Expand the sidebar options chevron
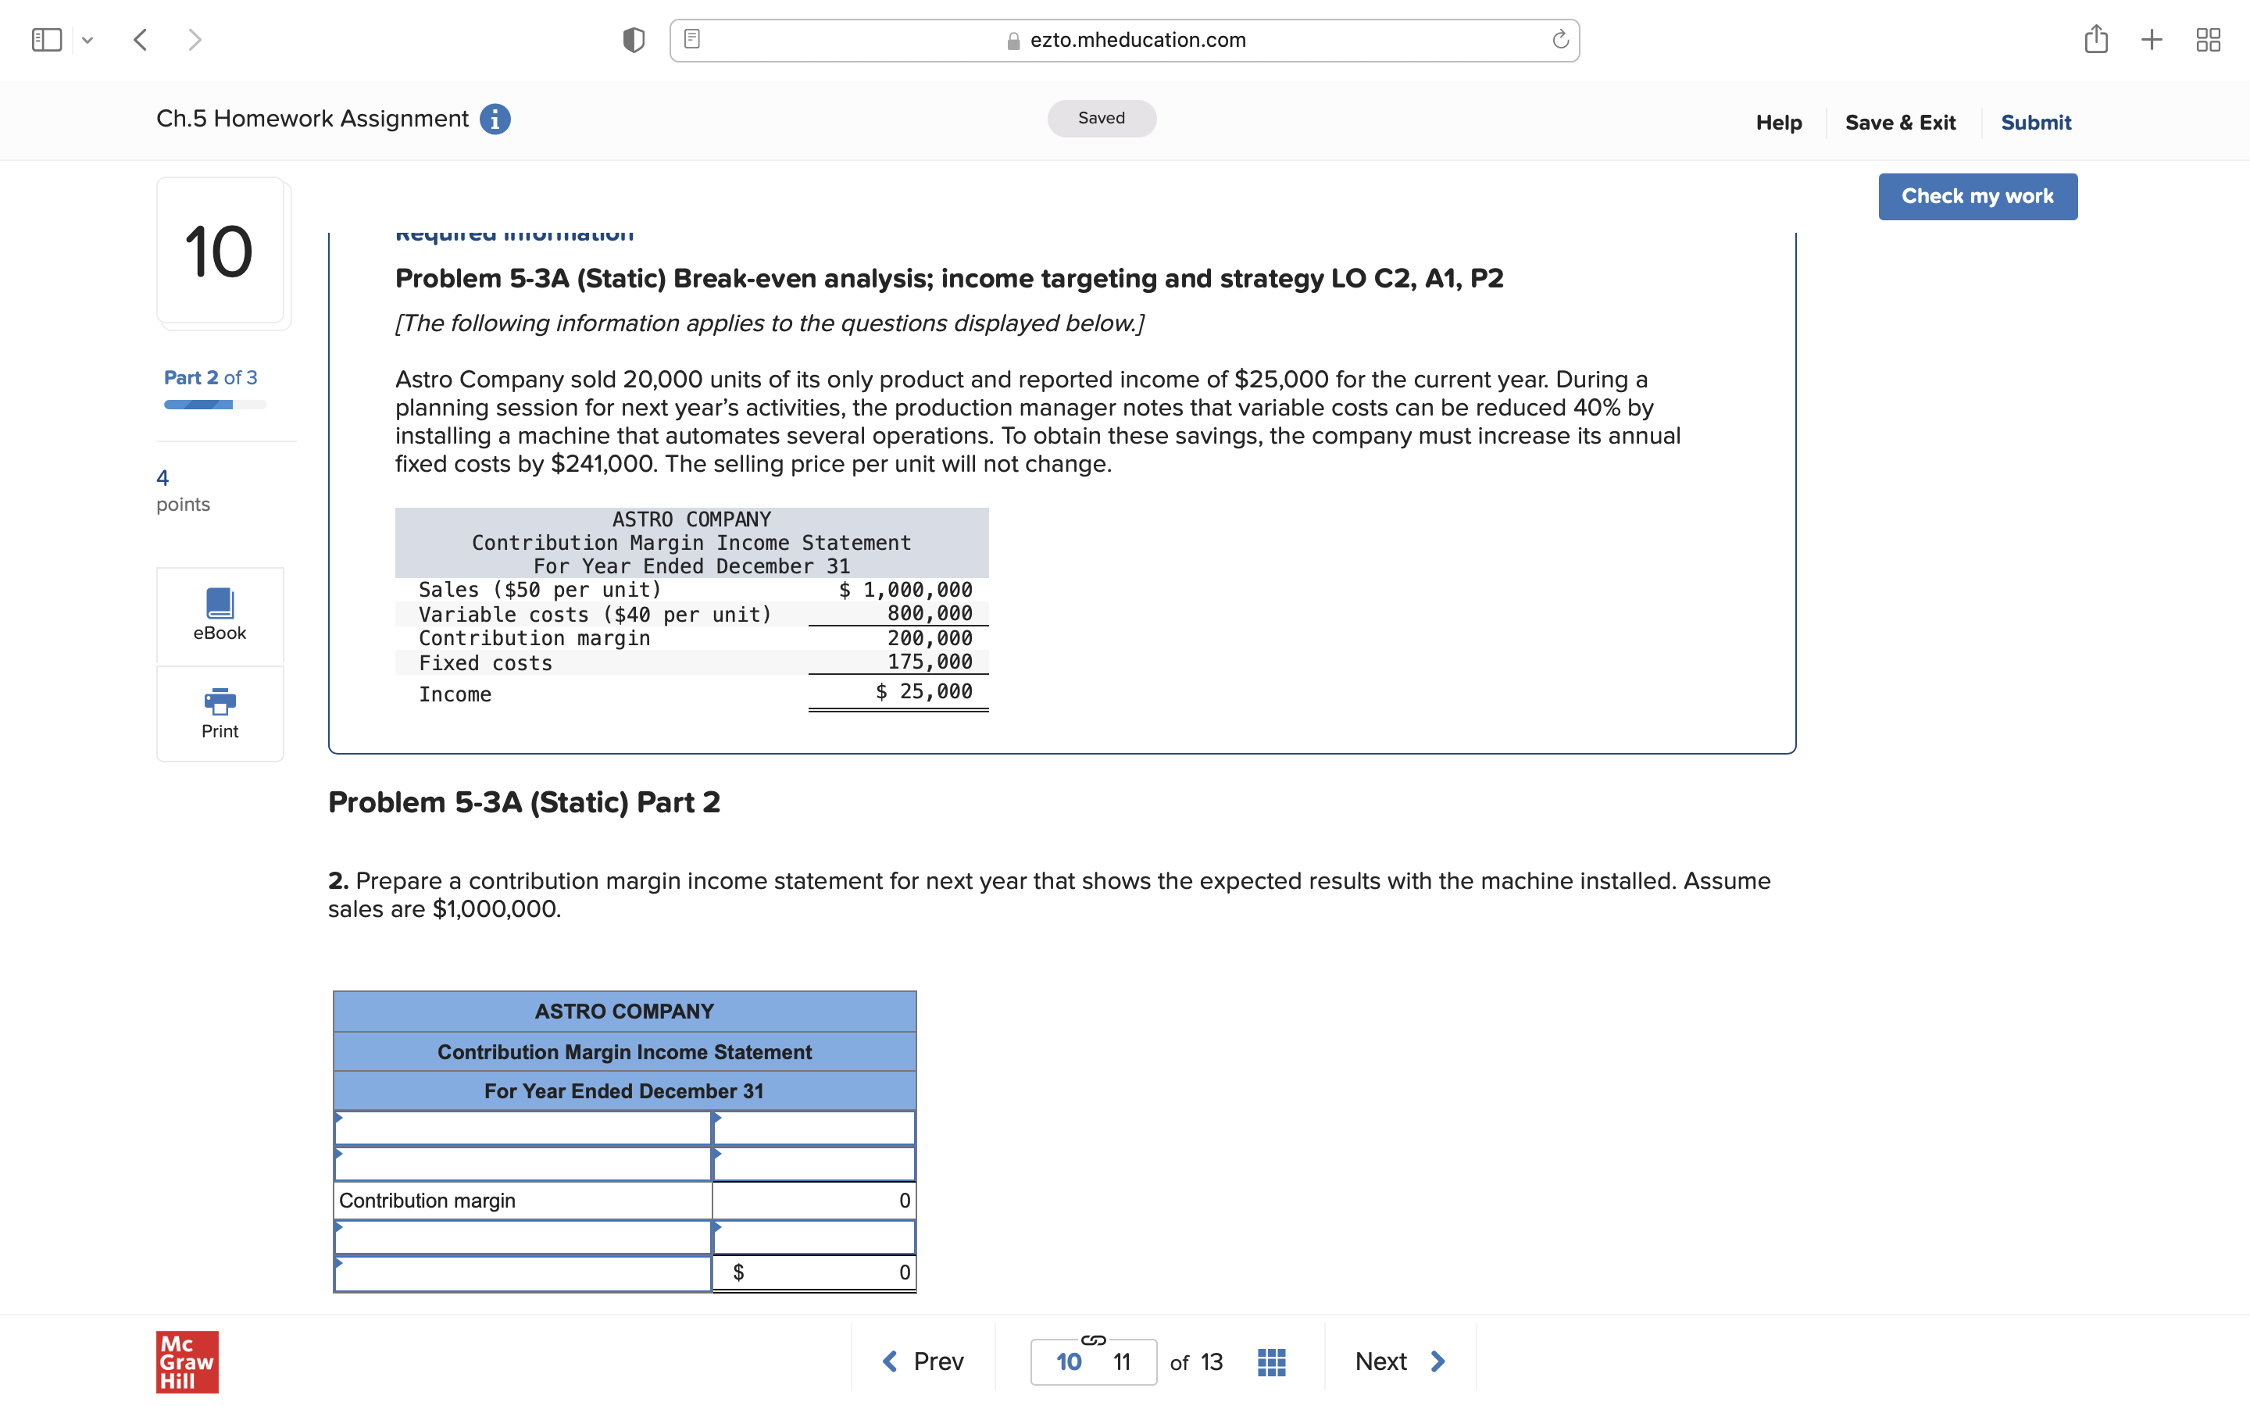The height and width of the screenshot is (1406, 2250). [x=88, y=39]
